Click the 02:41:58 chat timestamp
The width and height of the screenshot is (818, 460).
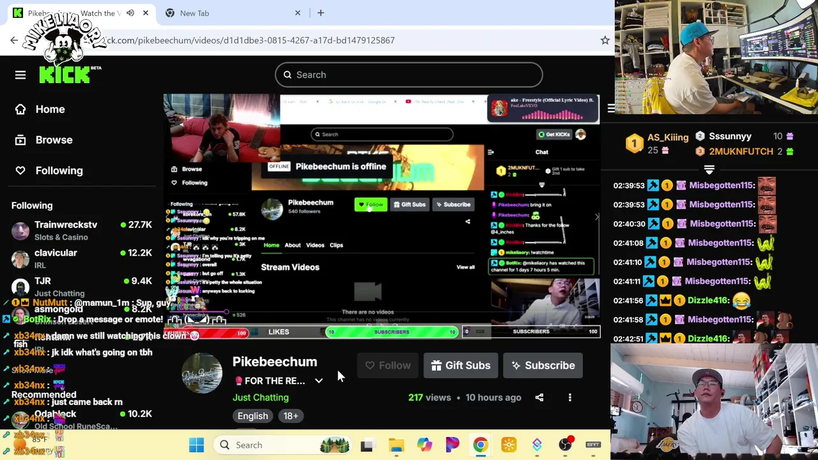(629, 319)
